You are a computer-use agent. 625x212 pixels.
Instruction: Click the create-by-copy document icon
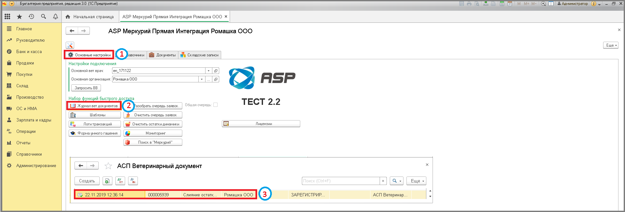click(x=107, y=181)
